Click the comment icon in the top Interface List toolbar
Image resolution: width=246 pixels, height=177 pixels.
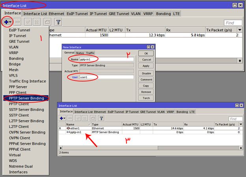(x=48, y=22)
